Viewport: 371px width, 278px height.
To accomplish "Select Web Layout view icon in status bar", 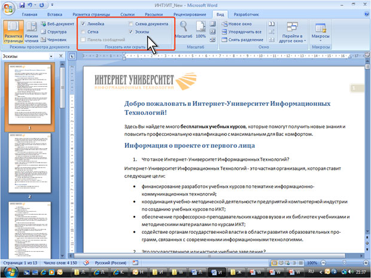I will 287,263.
